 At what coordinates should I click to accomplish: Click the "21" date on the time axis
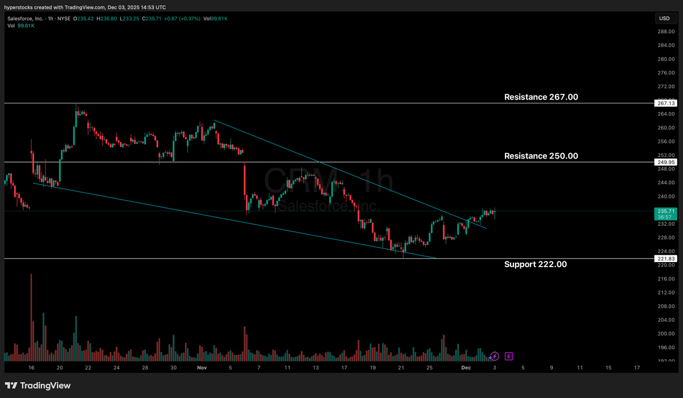[401, 368]
